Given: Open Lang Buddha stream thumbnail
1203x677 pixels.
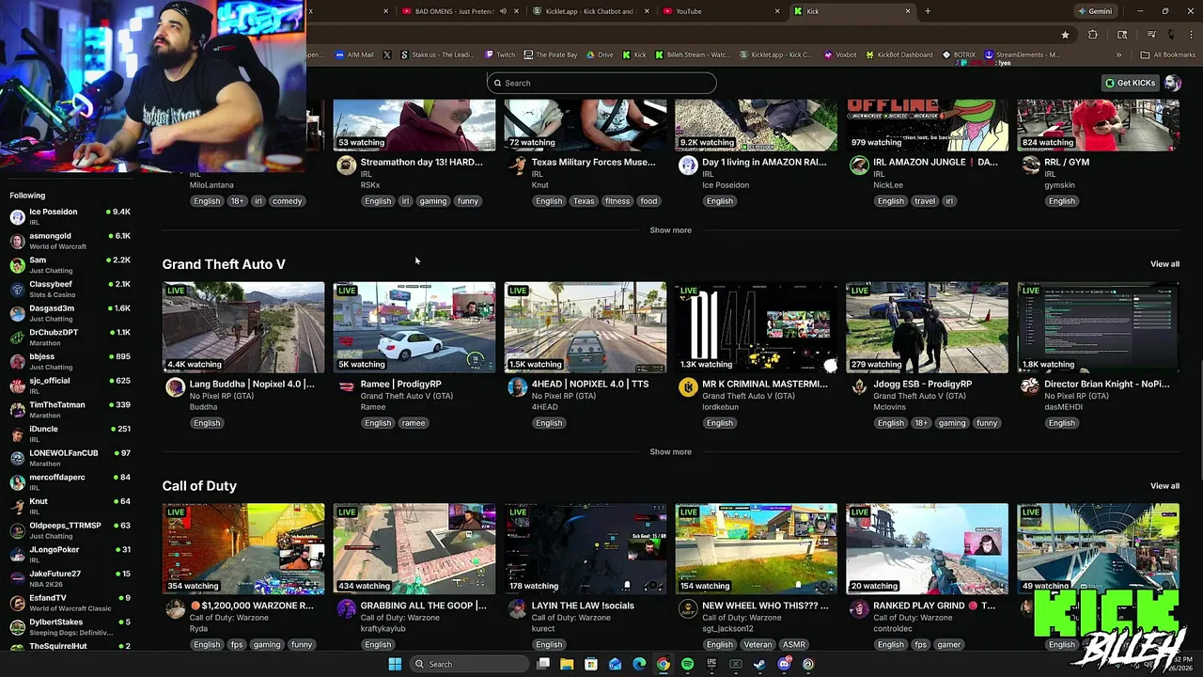Looking at the screenshot, I should pyautogui.click(x=243, y=327).
